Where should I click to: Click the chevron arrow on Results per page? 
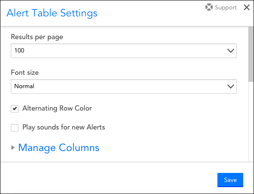(x=230, y=51)
